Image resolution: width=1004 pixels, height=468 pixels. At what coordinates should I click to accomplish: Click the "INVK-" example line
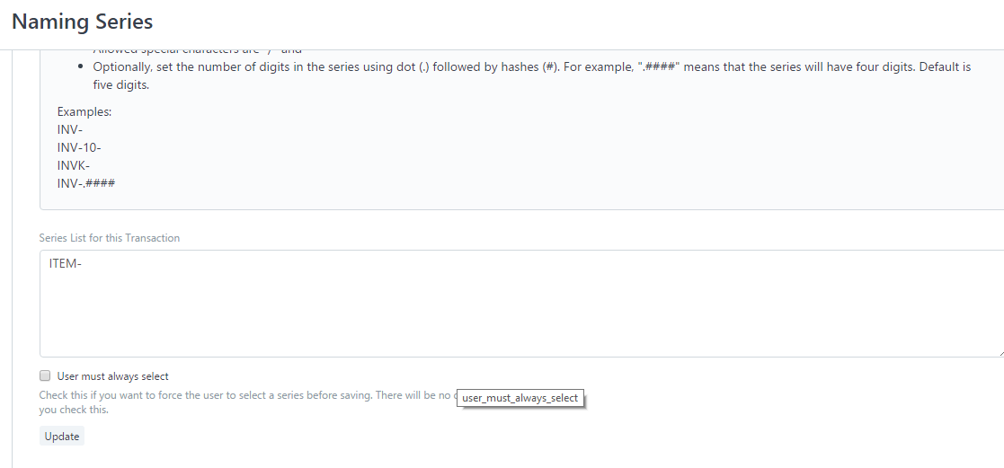pos(74,165)
